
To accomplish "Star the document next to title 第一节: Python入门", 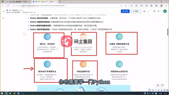I will tap(22, 10).
